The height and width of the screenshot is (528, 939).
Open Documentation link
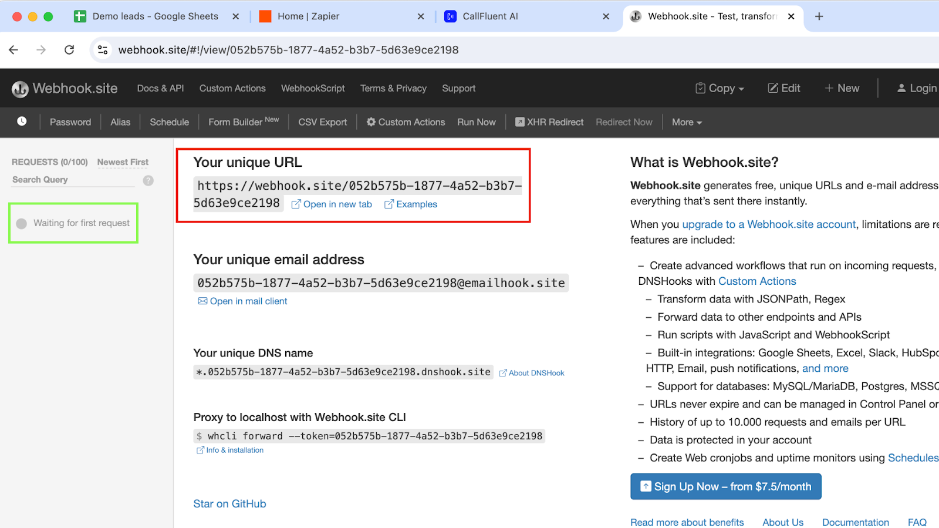856,522
